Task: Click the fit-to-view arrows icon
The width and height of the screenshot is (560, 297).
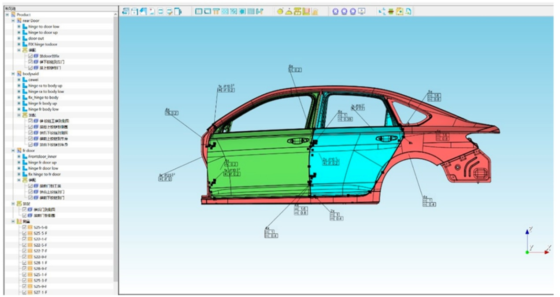Action: click(x=382, y=12)
